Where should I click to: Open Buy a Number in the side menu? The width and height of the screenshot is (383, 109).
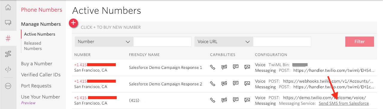(x=37, y=63)
